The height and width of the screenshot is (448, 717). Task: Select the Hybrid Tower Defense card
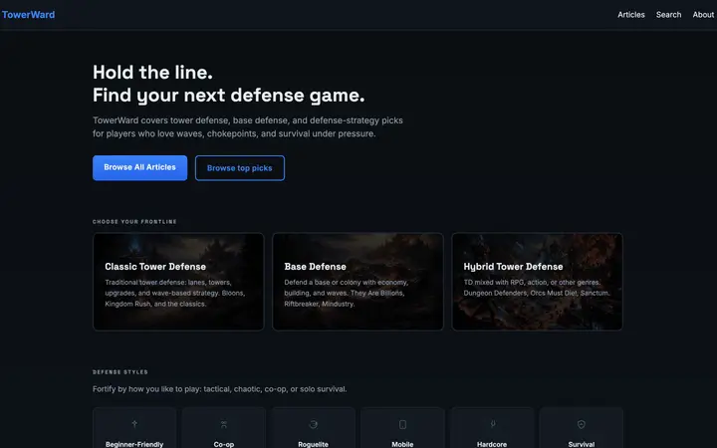537,282
